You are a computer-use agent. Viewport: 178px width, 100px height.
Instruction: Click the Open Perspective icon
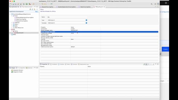point(155,4)
